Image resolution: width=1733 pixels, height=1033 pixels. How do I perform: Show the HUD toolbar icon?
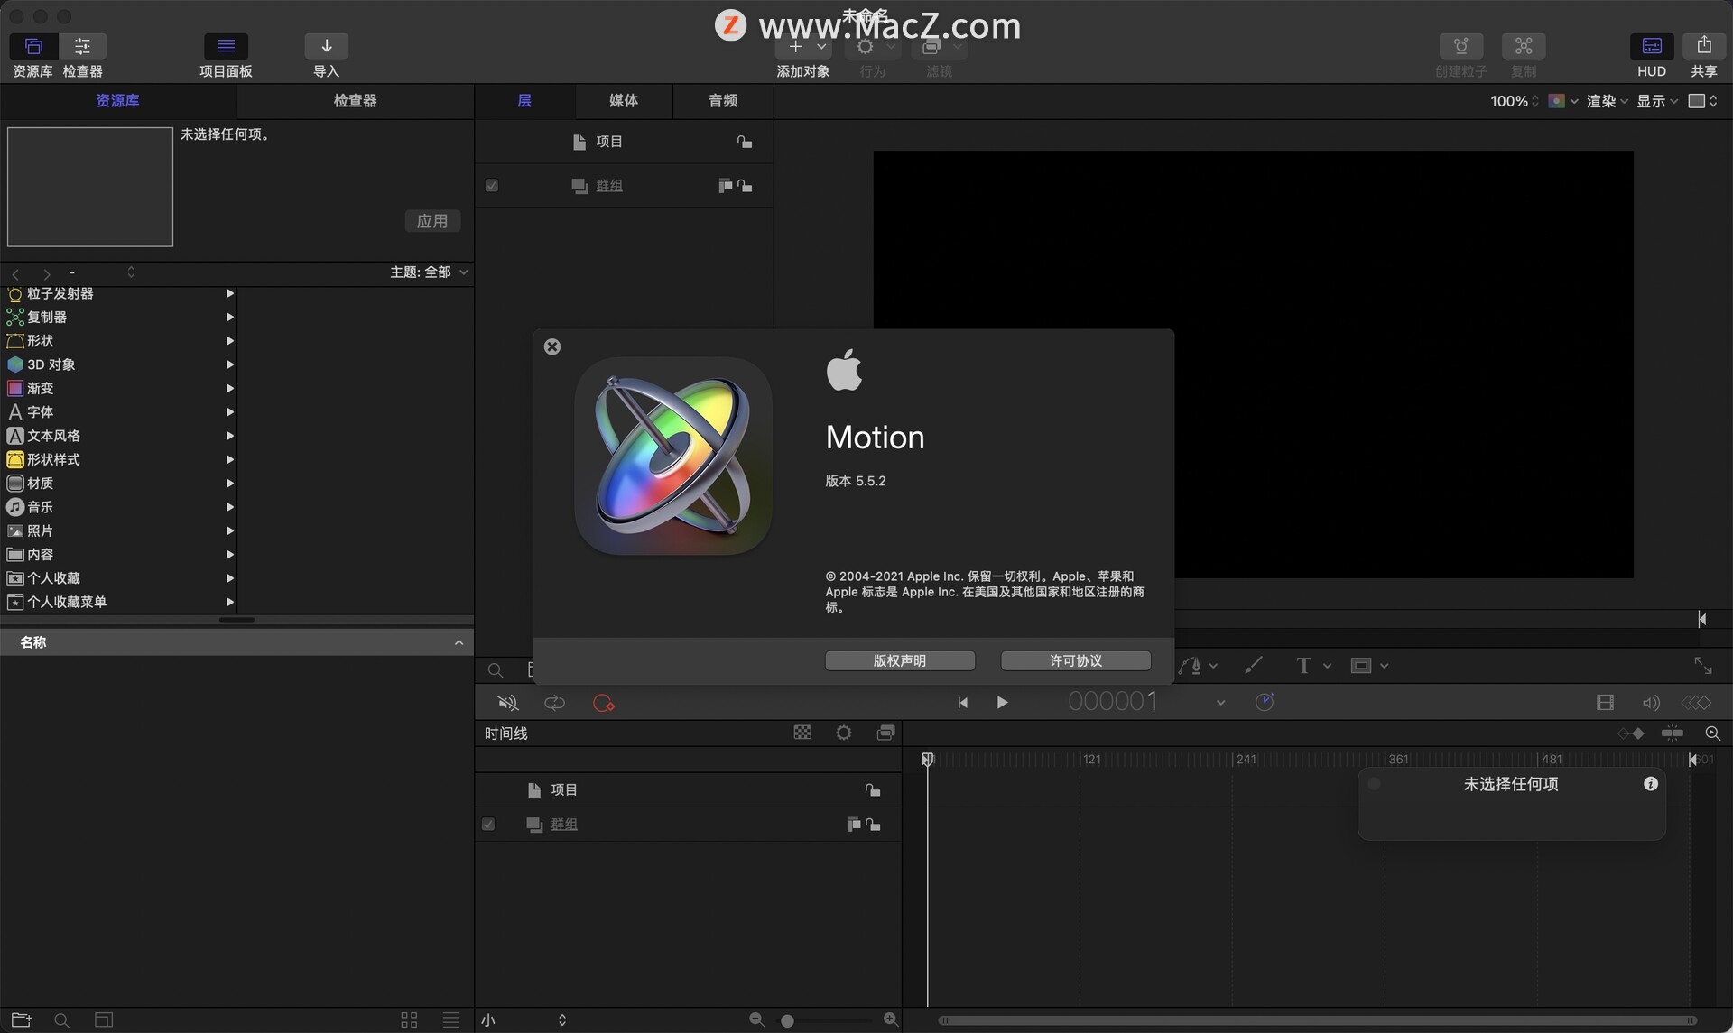1652,46
